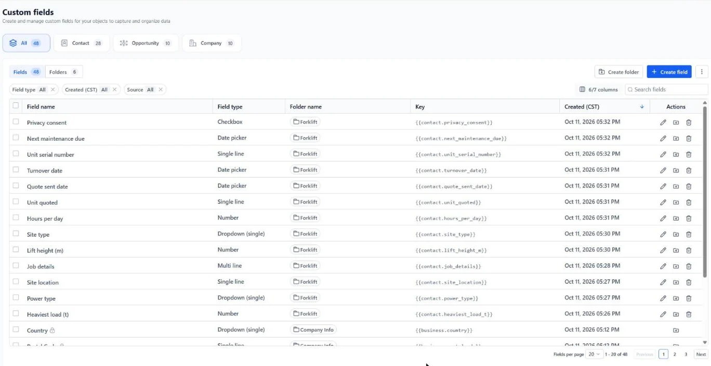Screen dimensions: 711x366
Task: Edit the Privacy consent field with pencil icon
Action: click(663, 123)
